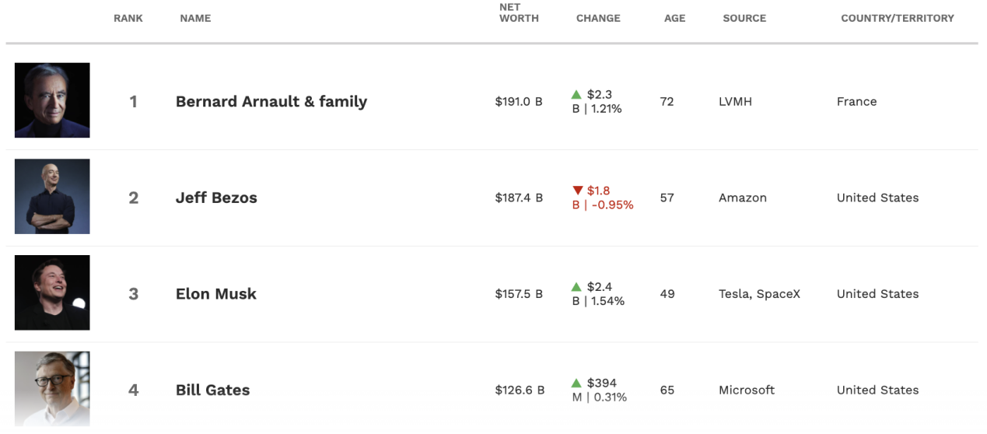Open the Bill Gates profile link
987x434 pixels.
[x=213, y=390]
